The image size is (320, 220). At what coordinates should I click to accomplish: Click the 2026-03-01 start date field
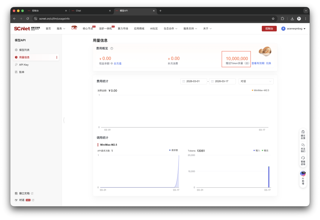click(193, 81)
